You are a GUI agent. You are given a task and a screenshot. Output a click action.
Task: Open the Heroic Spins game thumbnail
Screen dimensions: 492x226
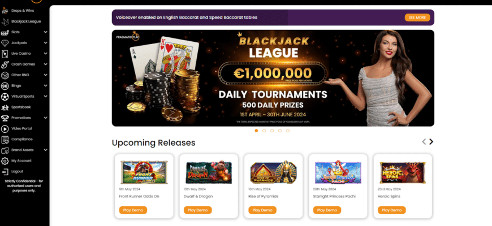[403, 173]
